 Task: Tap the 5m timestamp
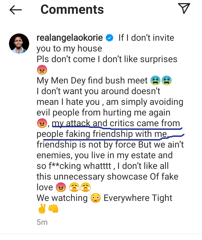[42, 222]
